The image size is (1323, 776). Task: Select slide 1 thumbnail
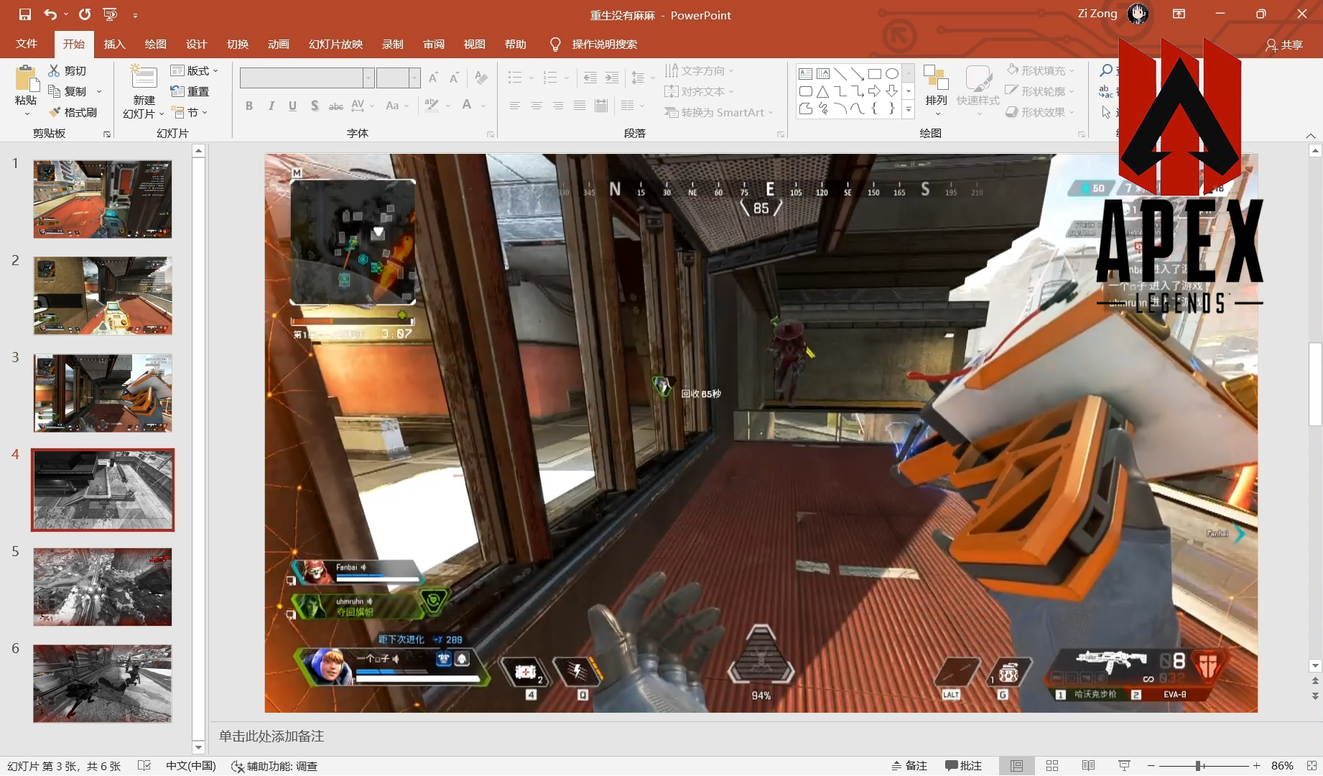pyautogui.click(x=103, y=199)
